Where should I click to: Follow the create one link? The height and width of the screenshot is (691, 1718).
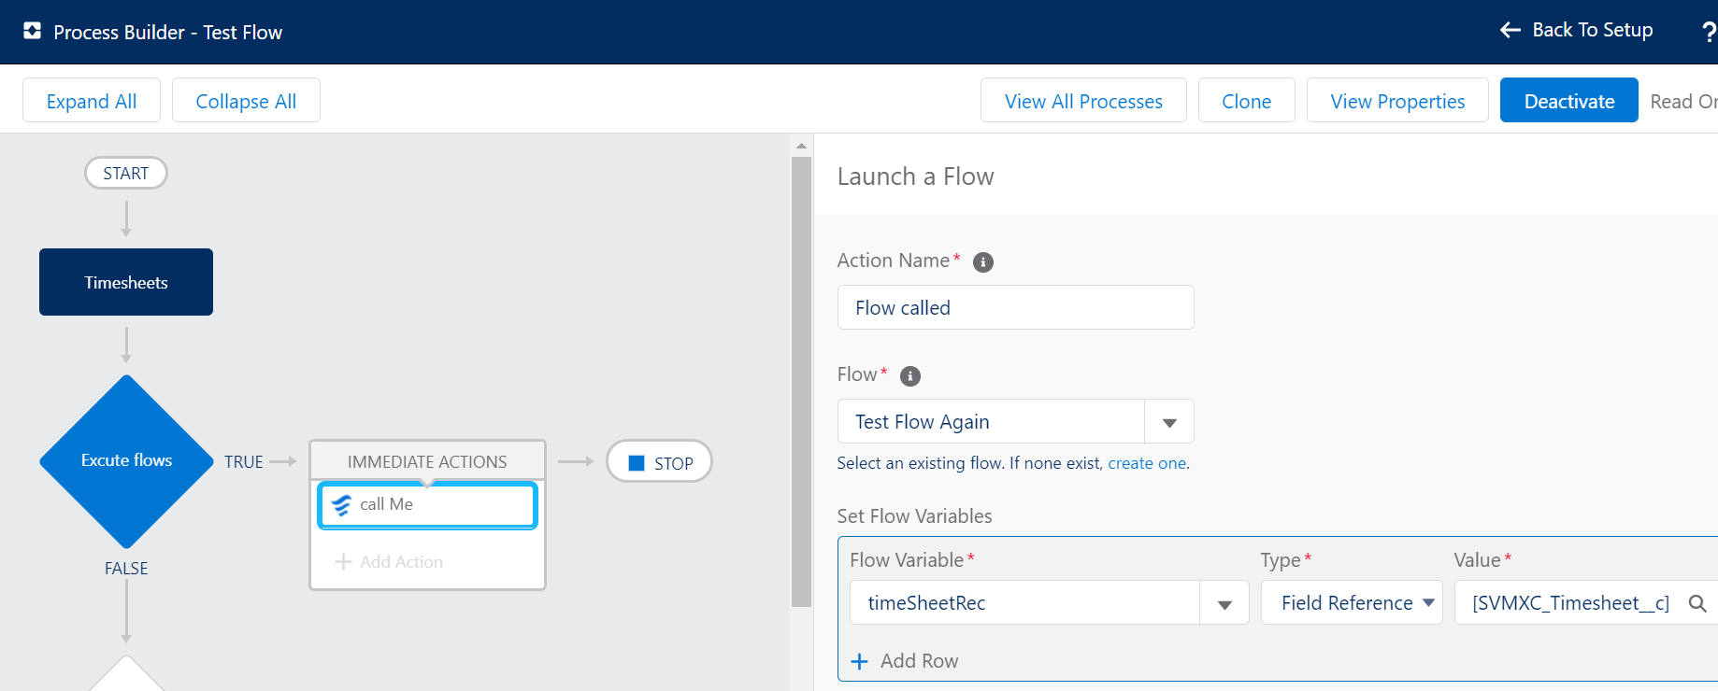coord(1147,463)
